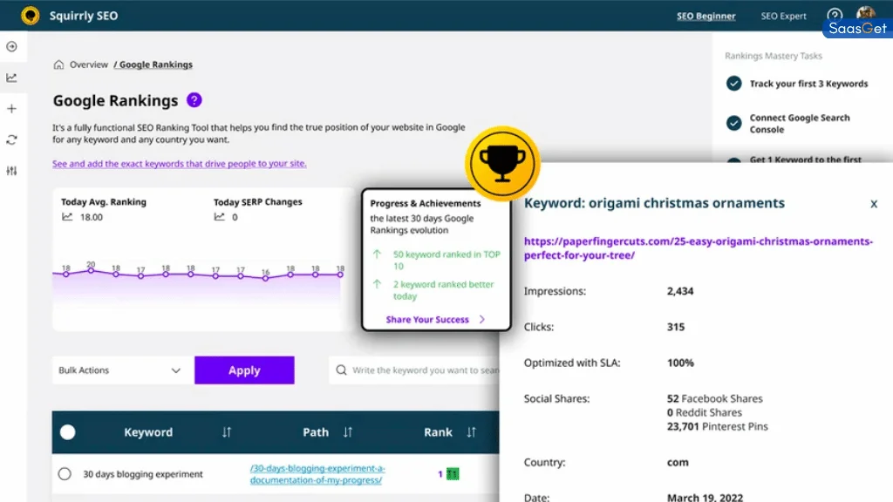Click the Path column header
893x502 pixels.
[316, 432]
